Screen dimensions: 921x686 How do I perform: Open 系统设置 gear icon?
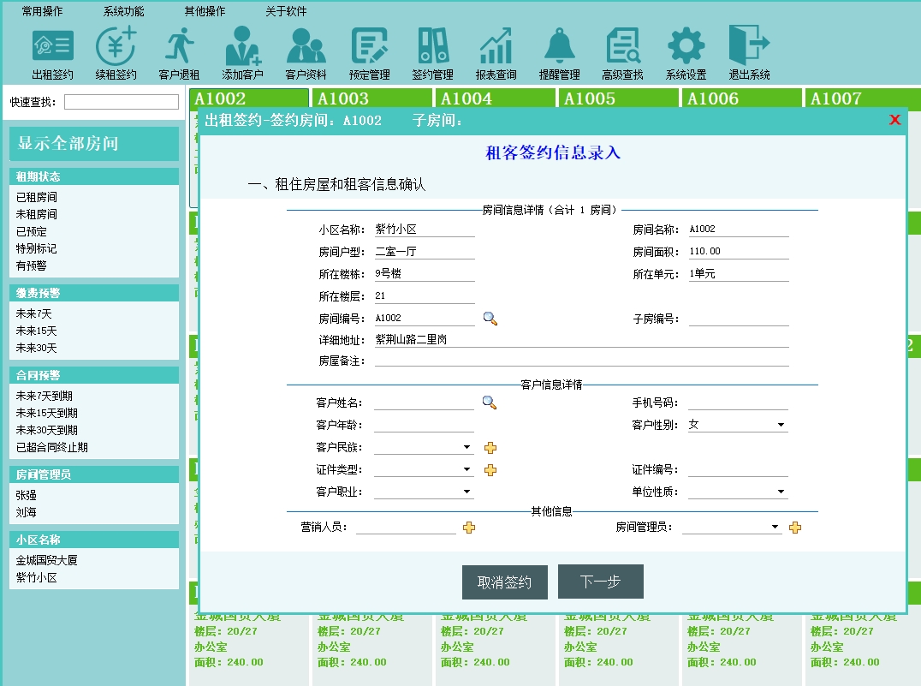(686, 53)
